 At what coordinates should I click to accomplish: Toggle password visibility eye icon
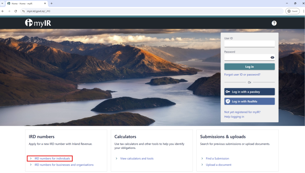point(272,57)
